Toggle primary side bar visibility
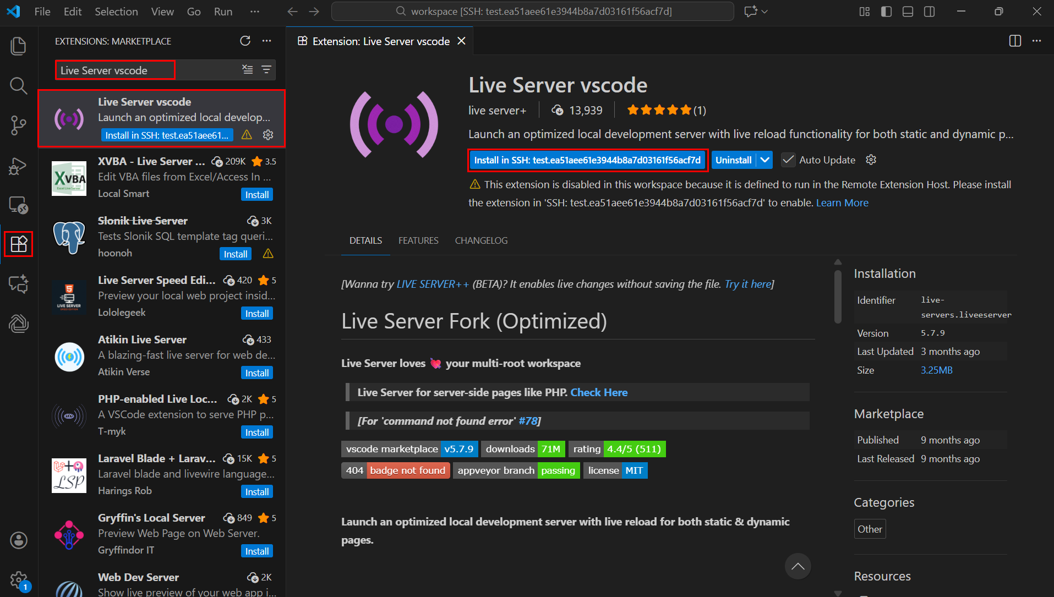1054x597 pixels. tap(886, 12)
